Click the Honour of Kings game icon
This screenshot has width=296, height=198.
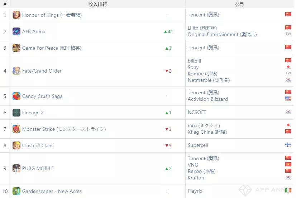16,15
